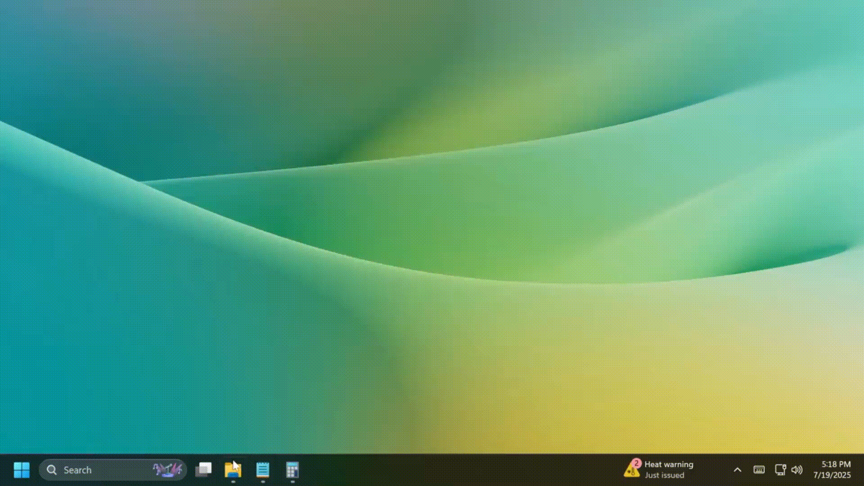864x486 pixels.
Task: Open Notepad from the taskbar
Action: point(263,470)
